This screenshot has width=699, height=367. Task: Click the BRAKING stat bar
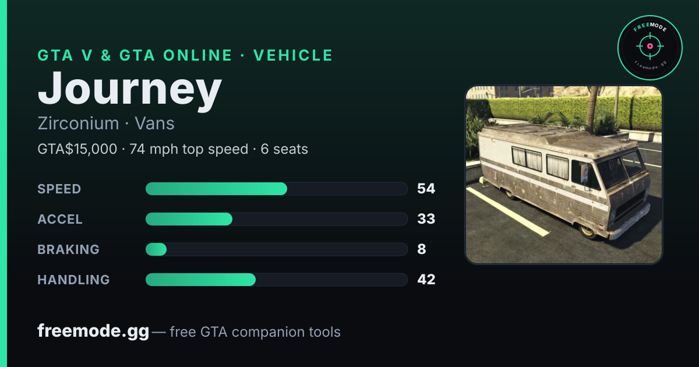(x=276, y=249)
